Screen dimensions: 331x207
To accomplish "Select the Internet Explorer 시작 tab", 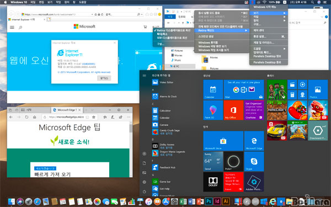I will 26,19.
